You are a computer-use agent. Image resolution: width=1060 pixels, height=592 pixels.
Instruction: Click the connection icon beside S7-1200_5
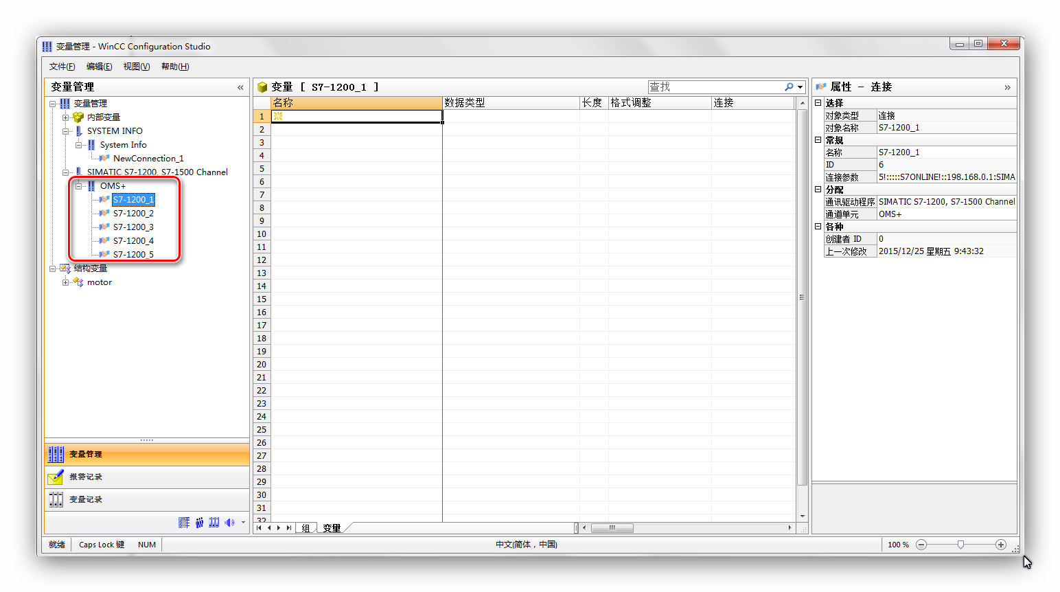pos(104,254)
